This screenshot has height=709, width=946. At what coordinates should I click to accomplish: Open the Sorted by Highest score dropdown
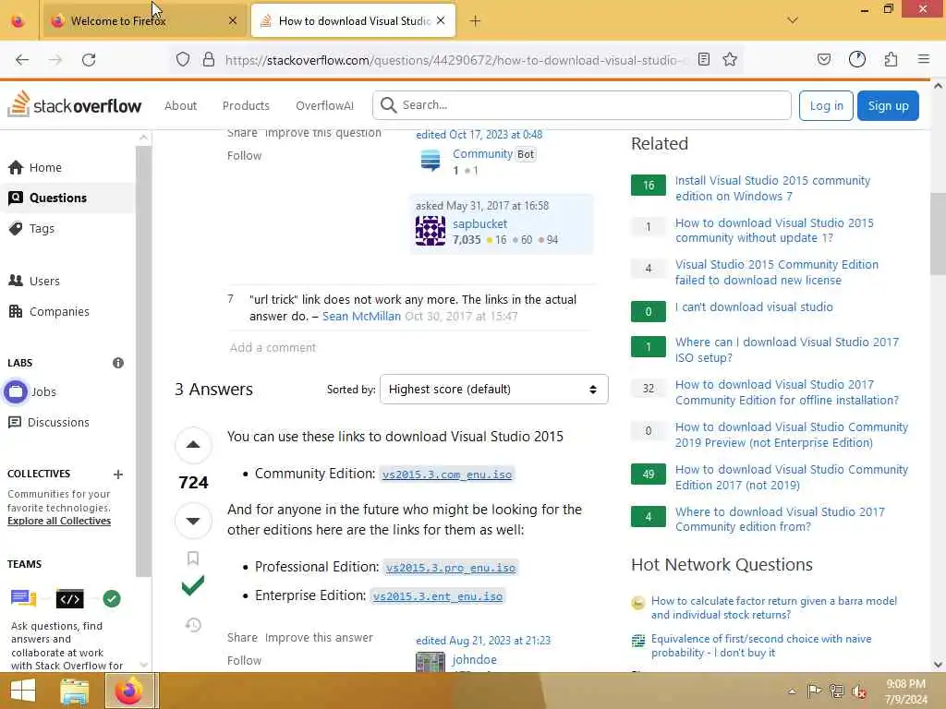click(x=494, y=390)
